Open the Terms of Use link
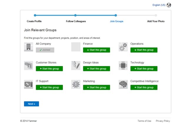 [144, 121]
